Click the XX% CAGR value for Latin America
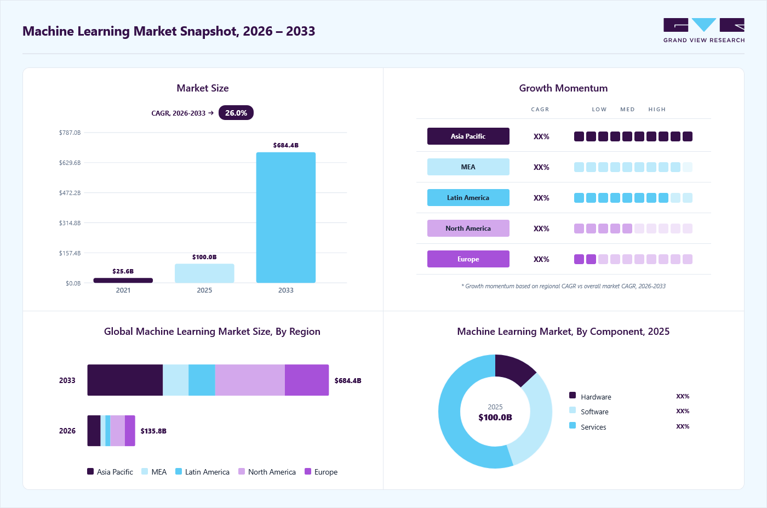 [541, 198]
